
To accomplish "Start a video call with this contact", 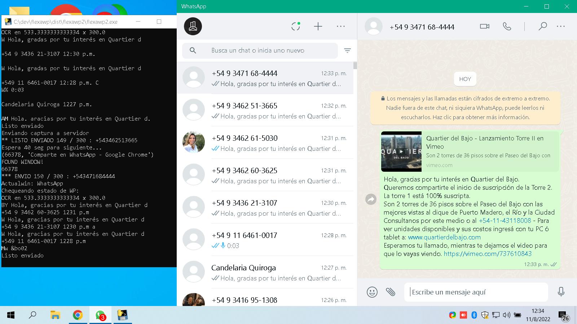I will tap(485, 26).
